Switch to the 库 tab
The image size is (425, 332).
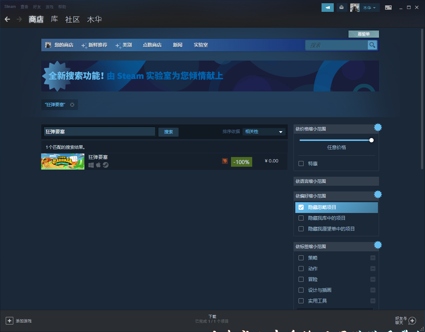tap(54, 19)
